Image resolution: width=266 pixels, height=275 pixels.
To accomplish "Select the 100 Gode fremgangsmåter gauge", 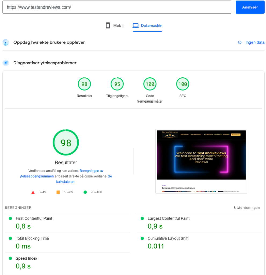I will [x=150, y=84].
